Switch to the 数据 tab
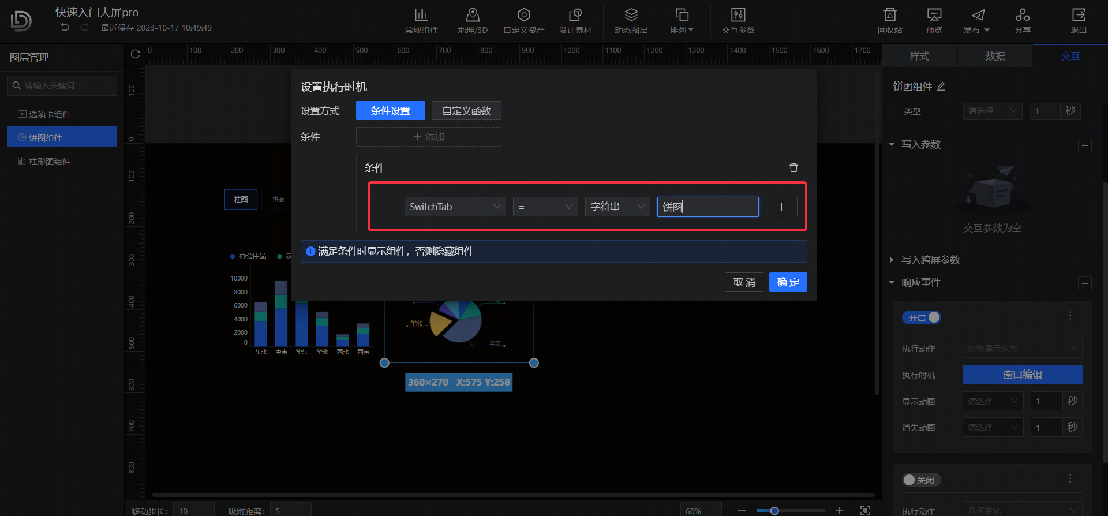The height and width of the screenshot is (516, 1108). [995, 56]
